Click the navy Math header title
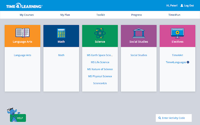The image size is (200, 125). coord(61,42)
